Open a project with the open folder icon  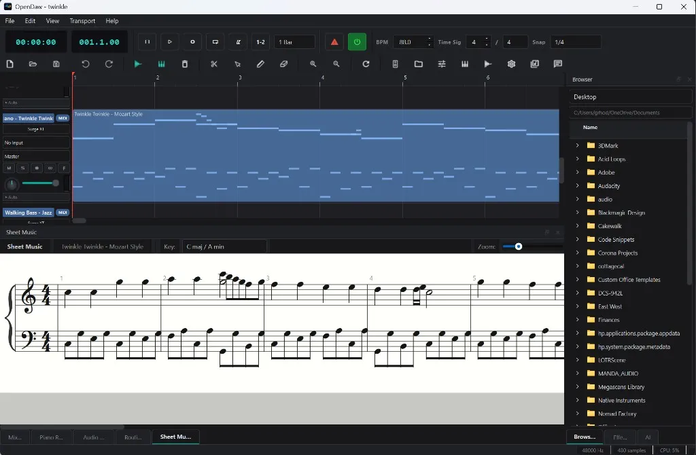tap(33, 64)
